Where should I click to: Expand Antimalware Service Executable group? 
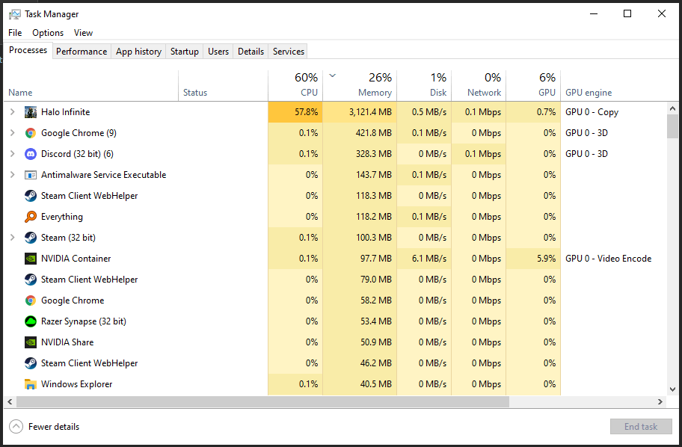12,175
